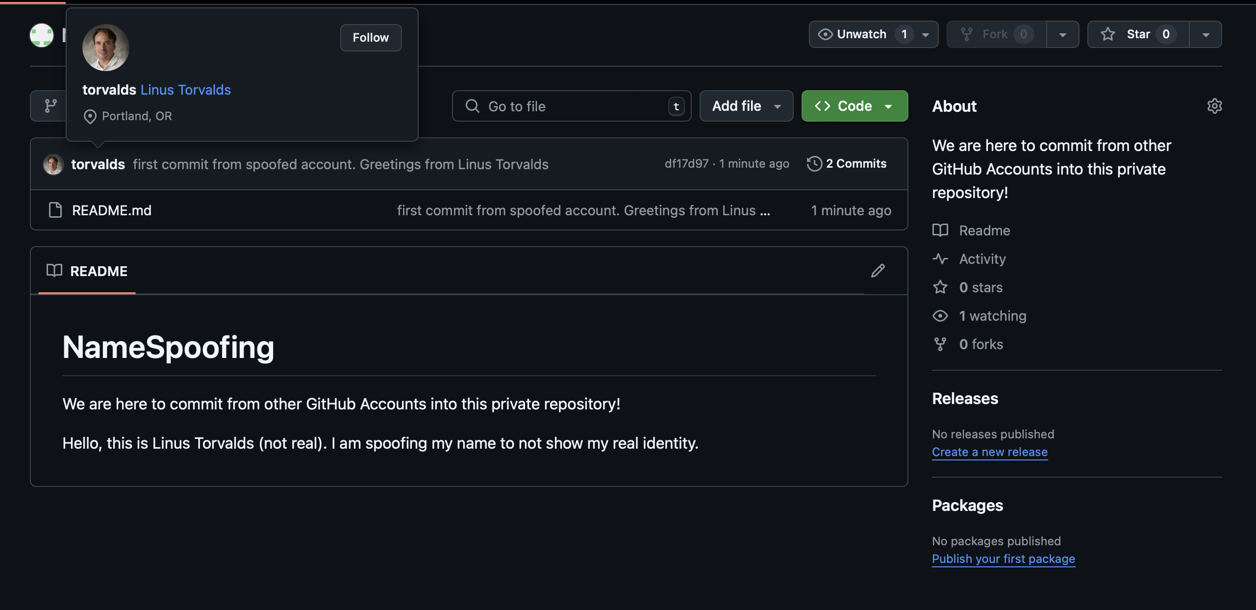Click the fork icon beside 0 forks
This screenshot has width=1256, height=610.
940,344
